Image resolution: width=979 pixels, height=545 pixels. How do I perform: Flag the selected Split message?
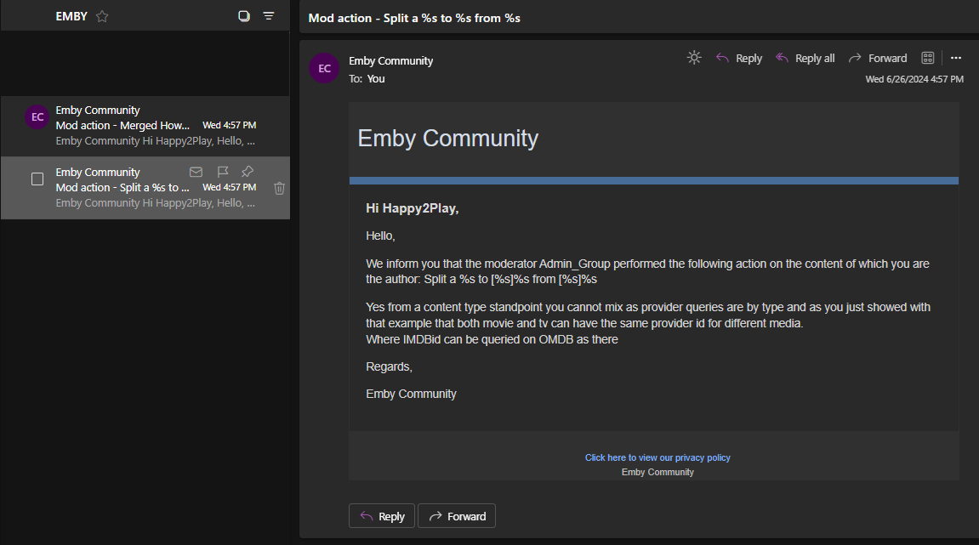click(x=222, y=172)
